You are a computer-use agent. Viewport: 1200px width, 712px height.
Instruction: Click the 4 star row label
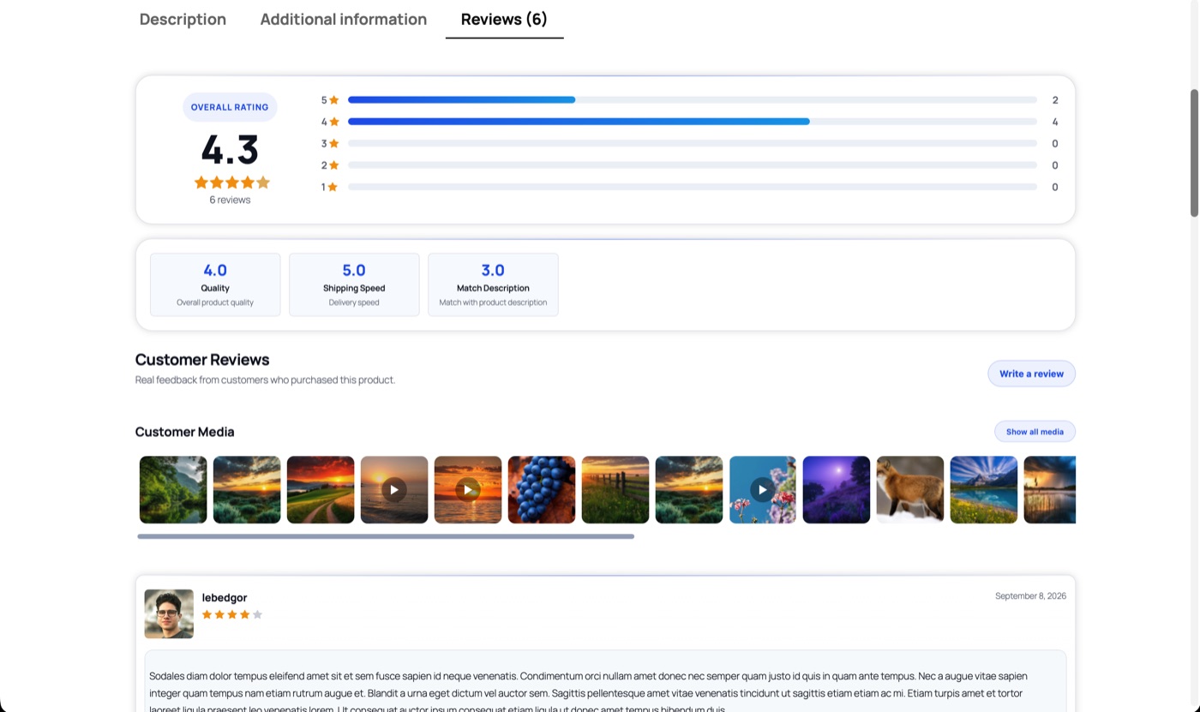pyautogui.click(x=330, y=122)
